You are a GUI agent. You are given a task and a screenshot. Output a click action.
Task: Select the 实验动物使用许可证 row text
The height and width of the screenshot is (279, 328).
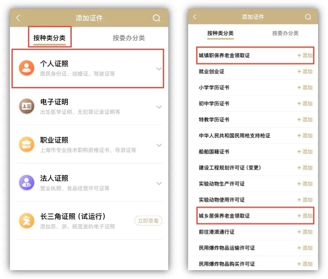tap(222, 200)
